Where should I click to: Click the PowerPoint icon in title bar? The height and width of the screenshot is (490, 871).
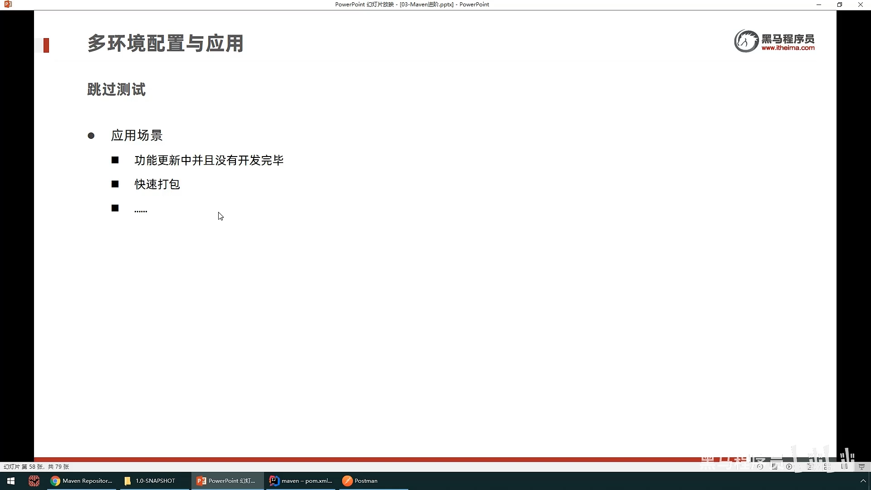coord(8,5)
